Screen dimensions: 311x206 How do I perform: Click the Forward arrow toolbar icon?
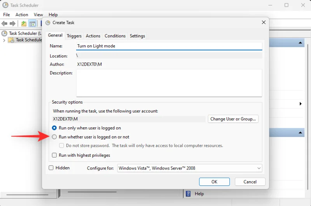(x=12, y=24)
